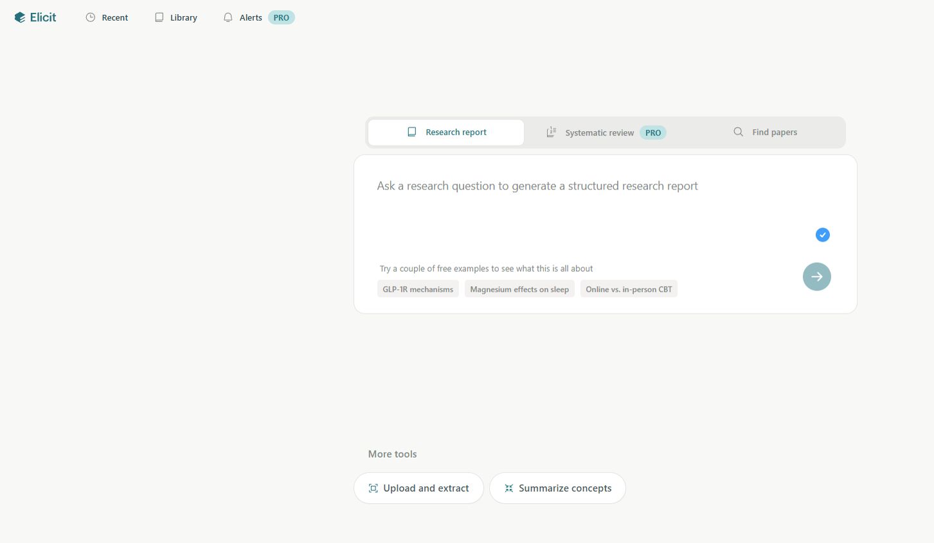Click the Summarize concepts collapse icon

(508, 488)
